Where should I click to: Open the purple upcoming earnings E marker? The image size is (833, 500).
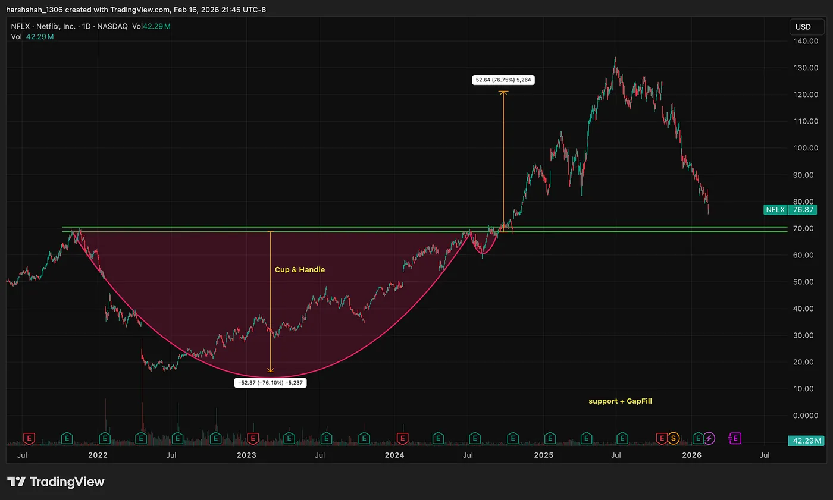tap(735, 438)
